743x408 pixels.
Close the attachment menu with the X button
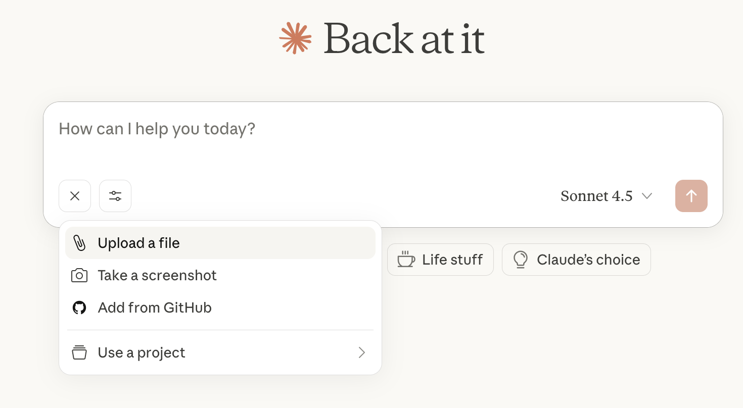(75, 196)
